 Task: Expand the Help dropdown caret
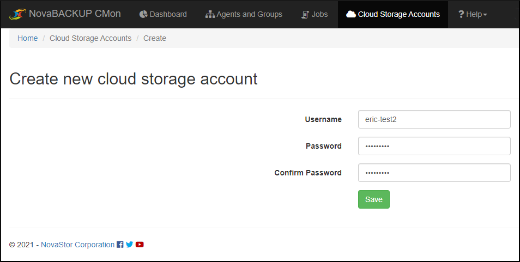tap(485, 15)
